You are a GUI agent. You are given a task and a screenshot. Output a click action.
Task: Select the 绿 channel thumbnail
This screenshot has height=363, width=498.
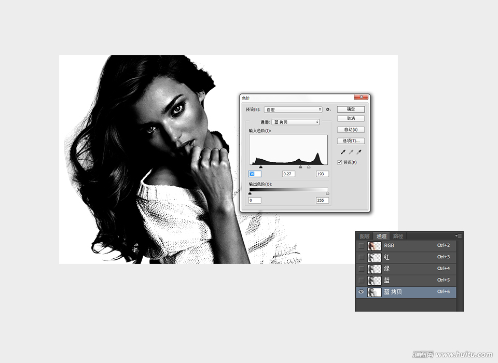(375, 269)
